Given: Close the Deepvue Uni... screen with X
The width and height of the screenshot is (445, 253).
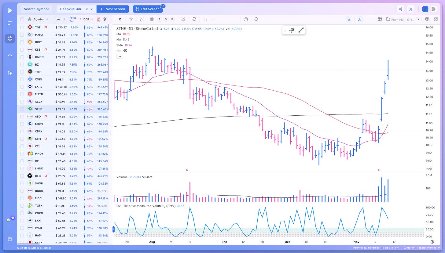Looking at the screenshot, I should pos(86,9).
